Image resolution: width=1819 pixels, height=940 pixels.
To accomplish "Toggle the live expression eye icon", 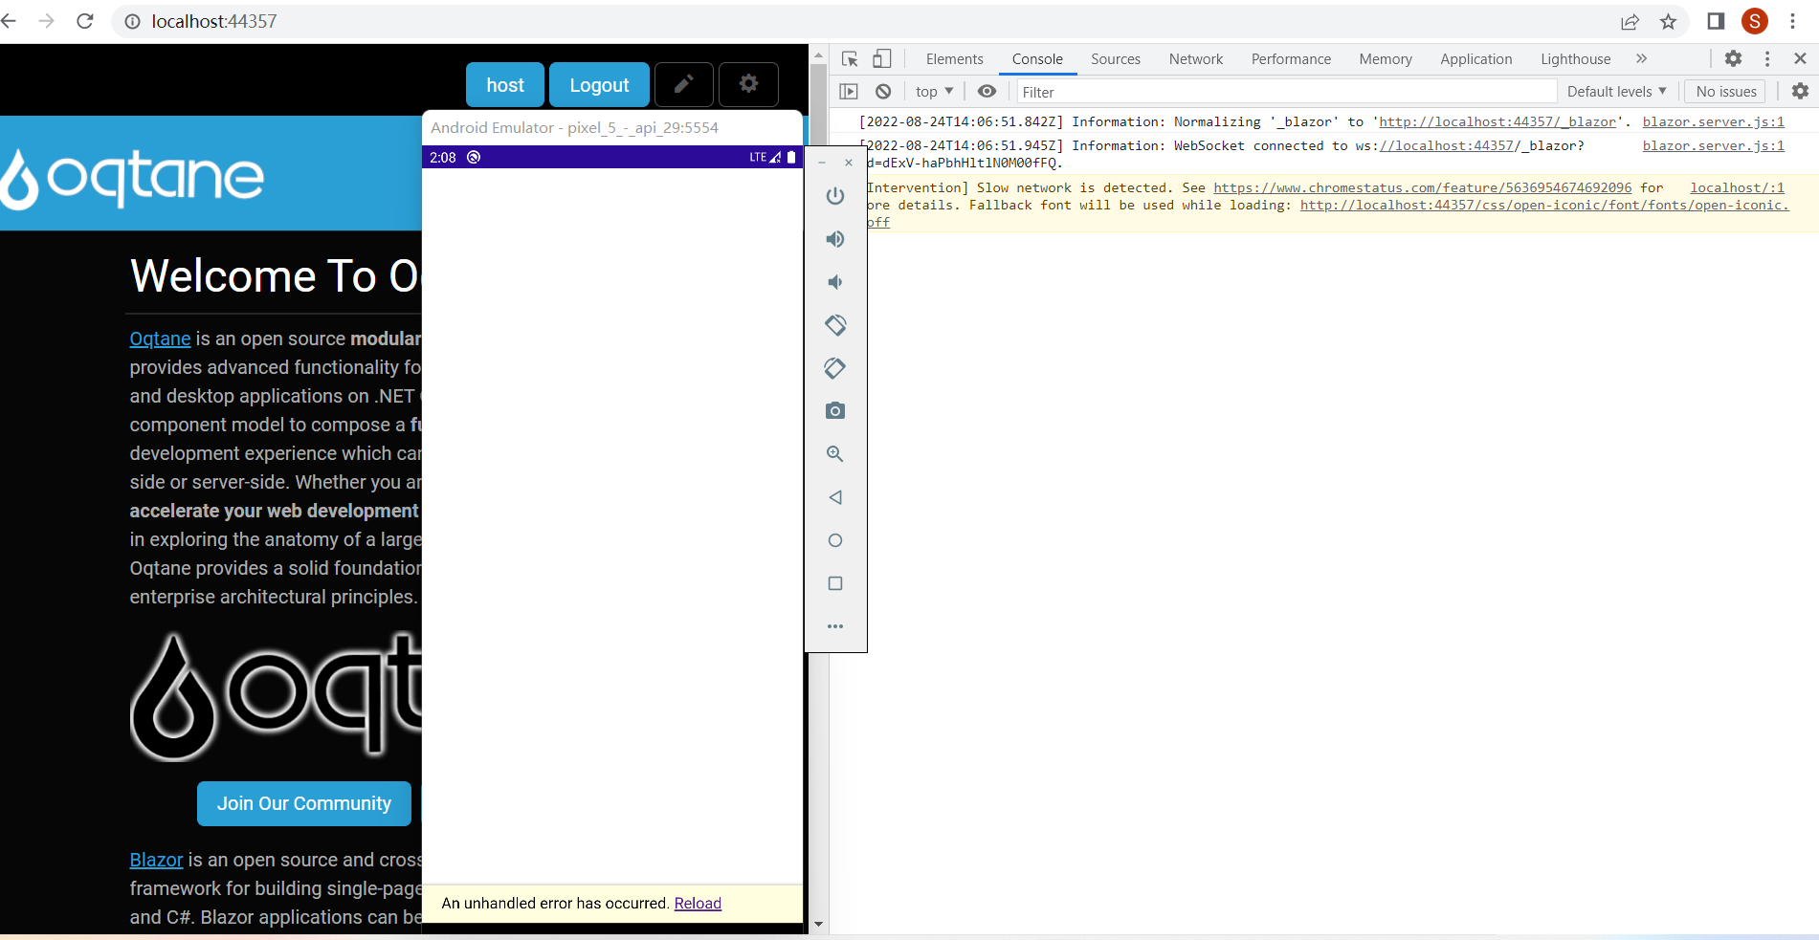I will [987, 91].
